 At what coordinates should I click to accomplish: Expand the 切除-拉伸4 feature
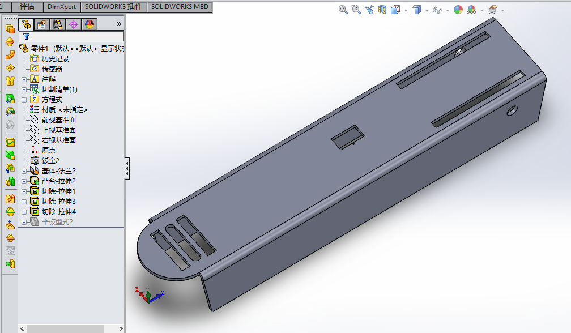click(x=24, y=212)
